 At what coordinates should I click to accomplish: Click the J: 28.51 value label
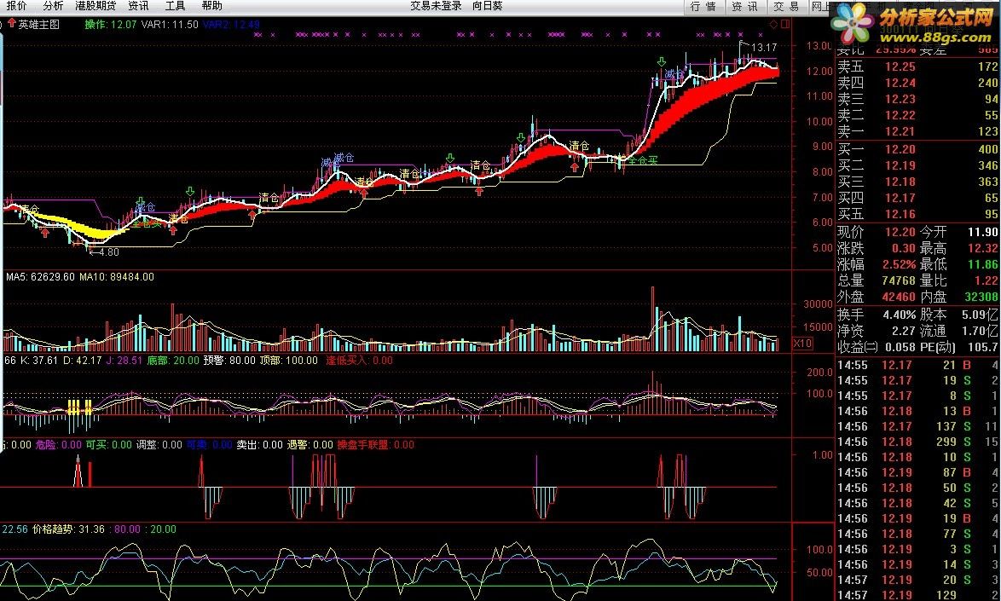[x=124, y=361]
